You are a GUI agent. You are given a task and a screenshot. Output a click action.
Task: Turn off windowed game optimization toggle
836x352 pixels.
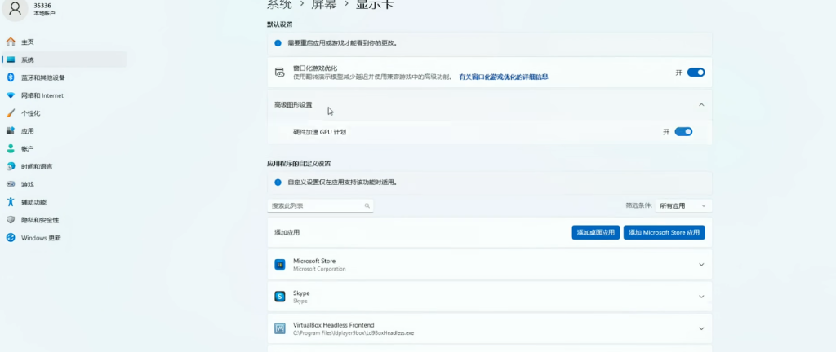696,73
